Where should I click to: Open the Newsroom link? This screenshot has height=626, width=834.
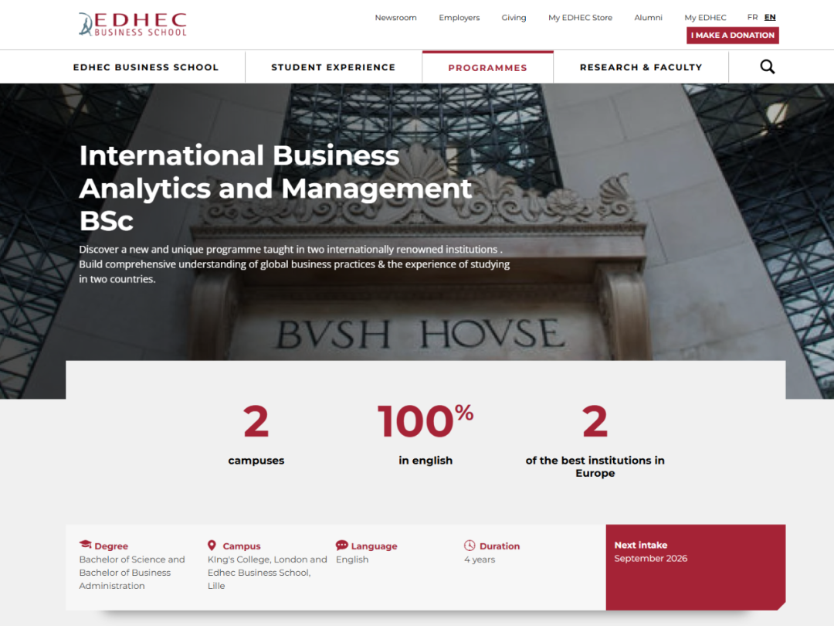coord(395,18)
